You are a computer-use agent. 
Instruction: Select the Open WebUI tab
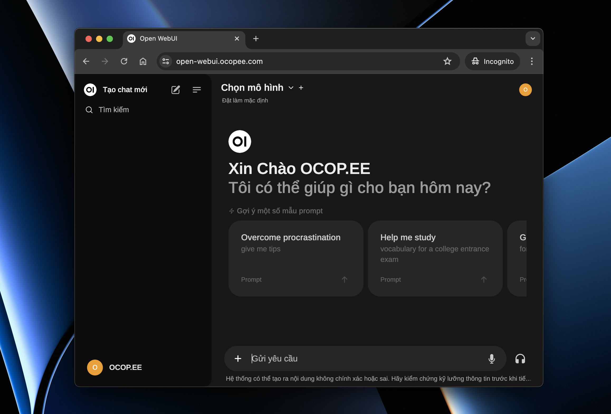click(184, 39)
